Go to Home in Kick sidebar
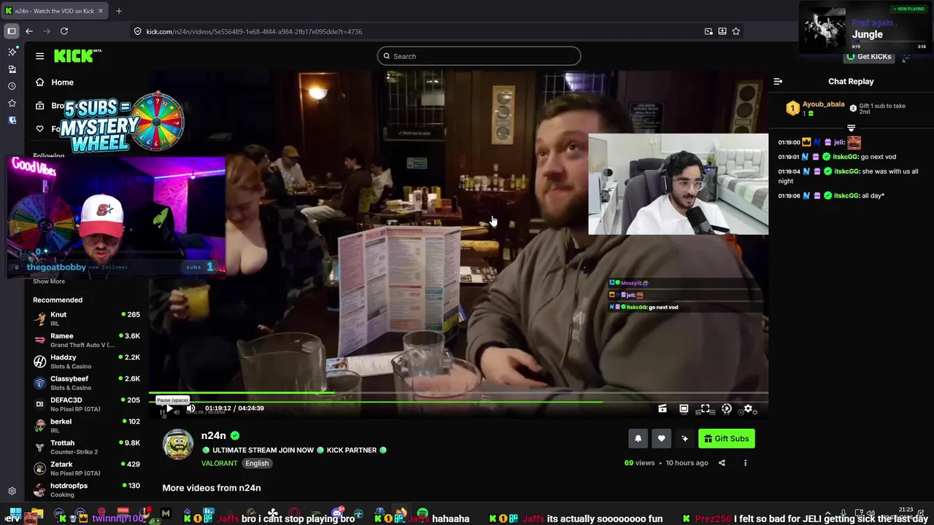 (55, 82)
